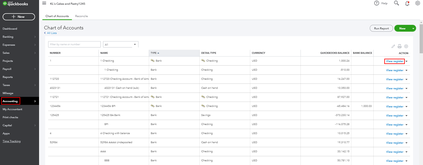
Task: View register for 125425 BA Bank
Action: pos(395,116)
